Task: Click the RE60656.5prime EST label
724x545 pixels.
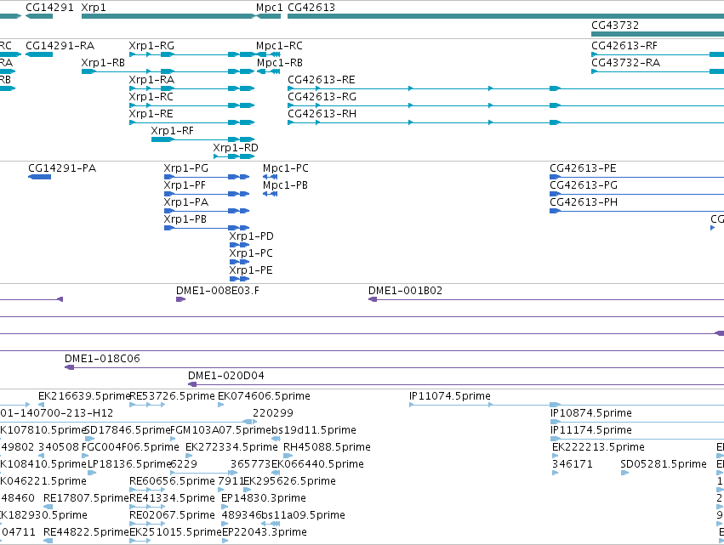Action: [172, 482]
